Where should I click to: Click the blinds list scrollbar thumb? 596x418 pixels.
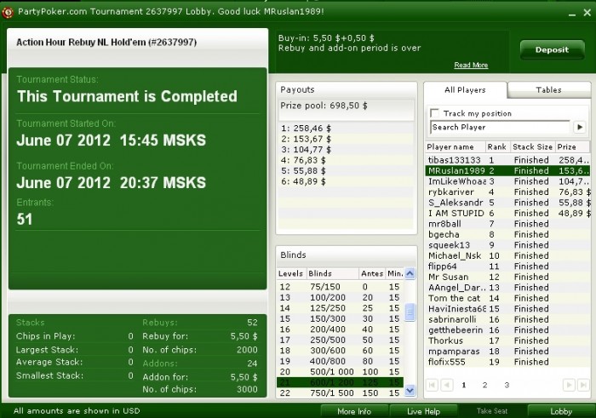[410, 312]
